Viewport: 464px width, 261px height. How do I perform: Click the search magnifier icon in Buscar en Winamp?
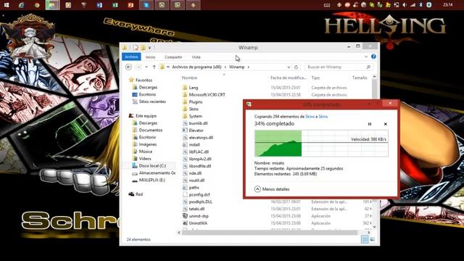tap(368, 67)
